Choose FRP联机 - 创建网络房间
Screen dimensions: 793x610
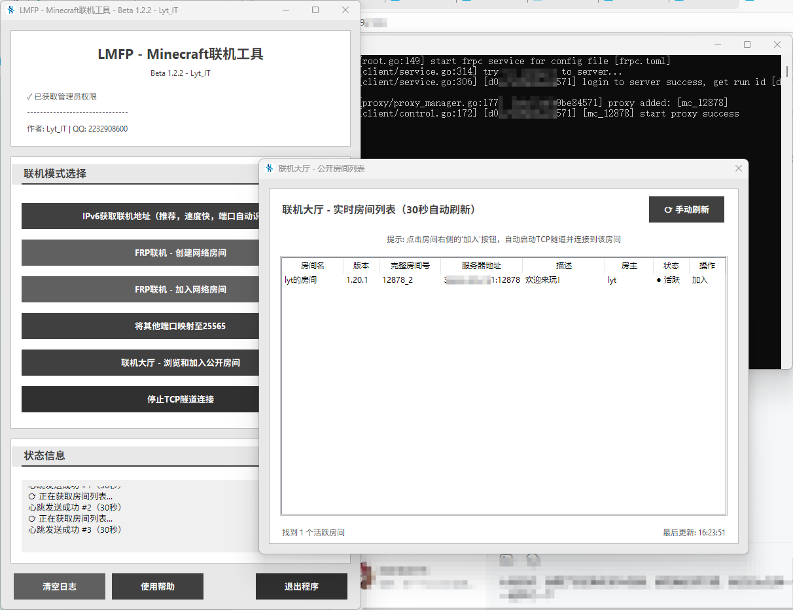point(141,253)
